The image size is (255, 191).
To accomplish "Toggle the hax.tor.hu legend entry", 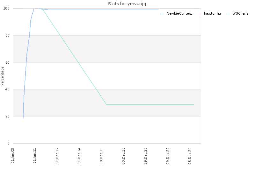I will coord(212,14).
